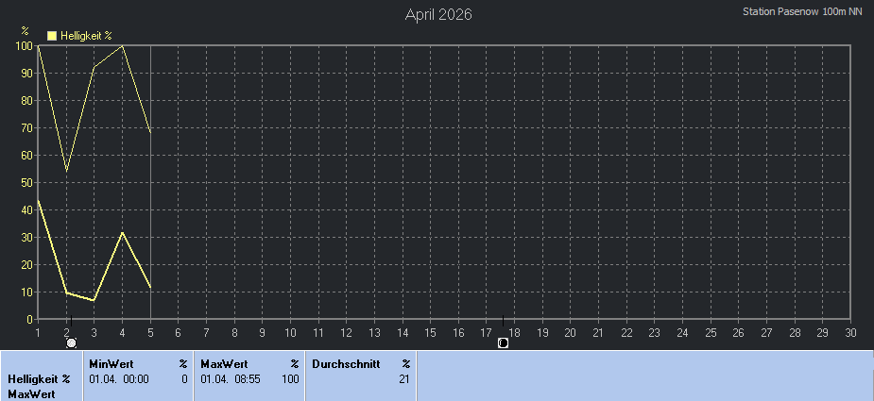Click day 5 on the x-axis
Screen dimensions: 874x401
[150, 332]
